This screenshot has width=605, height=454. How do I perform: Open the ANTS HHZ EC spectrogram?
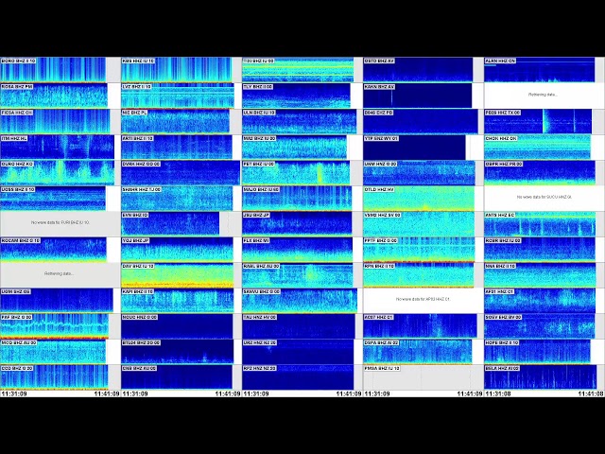pyautogui.click(x=540, y=223)
